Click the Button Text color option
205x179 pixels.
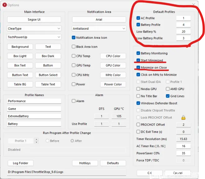tap(20, 75)
